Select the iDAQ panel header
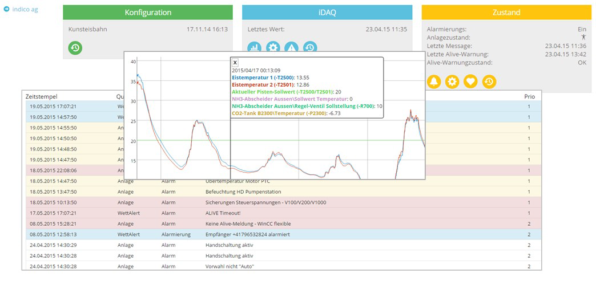The width and height of the screenshot is (596, 289). click(327, 12)
